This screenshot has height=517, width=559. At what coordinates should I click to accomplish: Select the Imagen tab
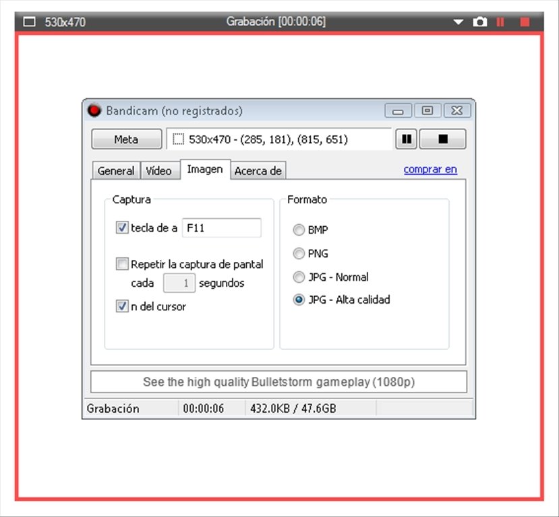coord(205,170)
